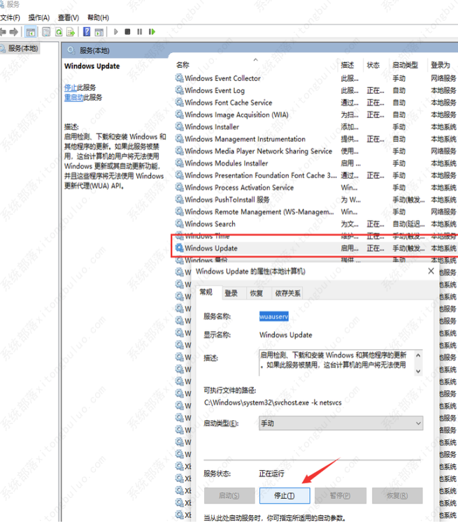Image resolution: width=458 pixels, height=528 pixels.
Task: Click the Refresh toolbar icon
Action: (59, 32)
